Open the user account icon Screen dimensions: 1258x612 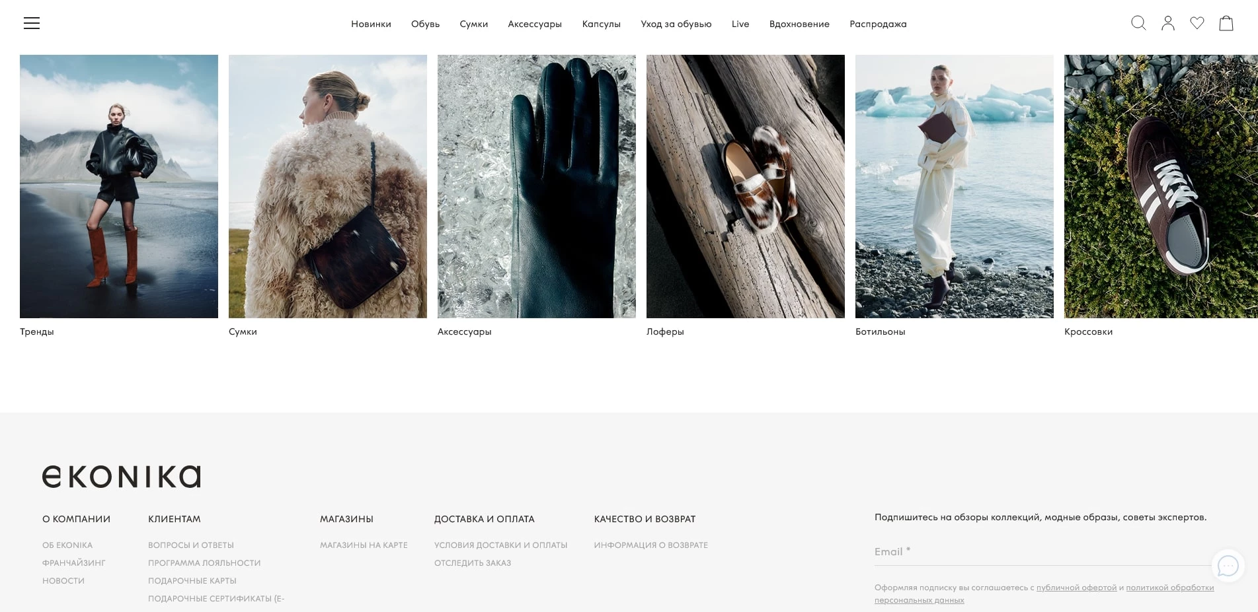click(x=1167, y=23)
